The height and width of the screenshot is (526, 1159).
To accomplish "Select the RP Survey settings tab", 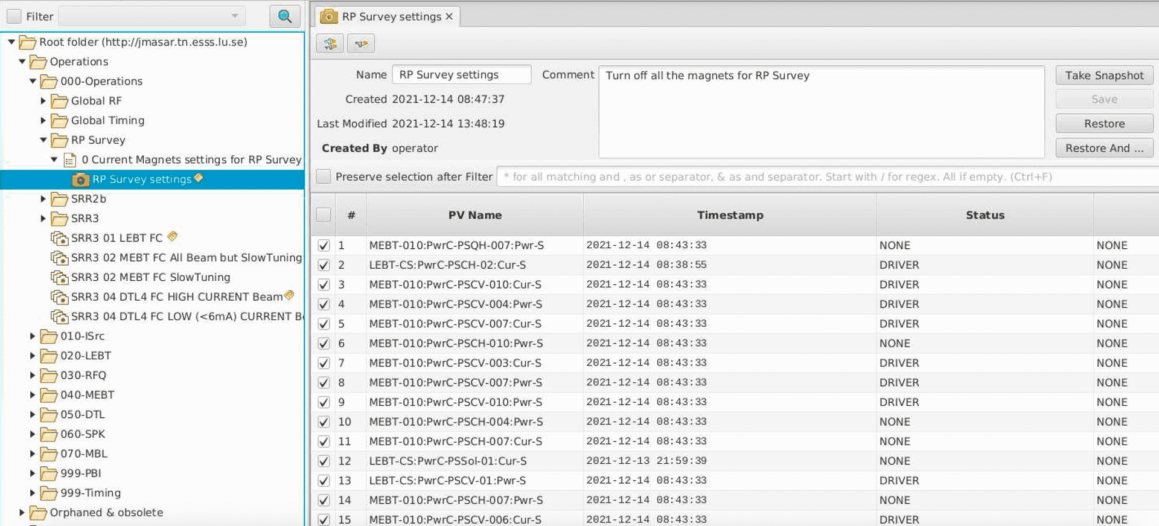I will (391, 17).
